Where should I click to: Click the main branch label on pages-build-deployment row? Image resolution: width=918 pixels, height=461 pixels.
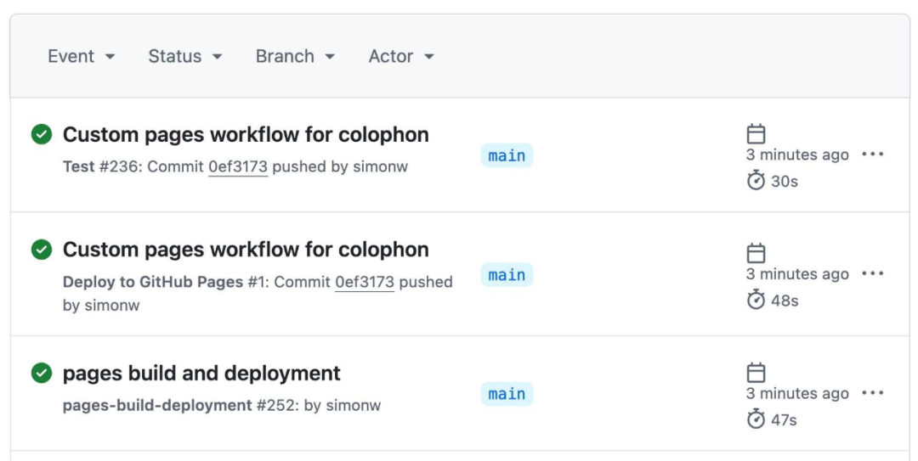click(507, 394)
